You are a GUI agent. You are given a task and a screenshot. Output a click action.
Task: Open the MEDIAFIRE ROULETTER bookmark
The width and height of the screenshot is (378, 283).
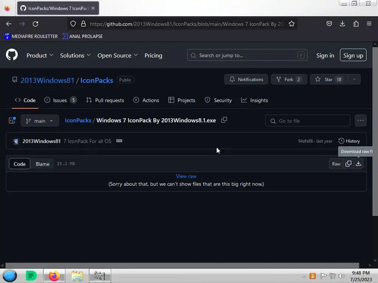[31, 36]
